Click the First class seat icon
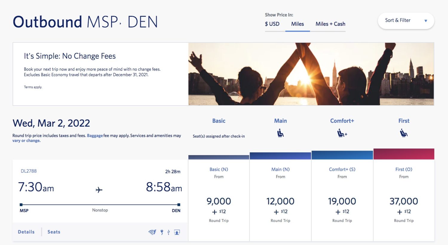 point(403,133)
